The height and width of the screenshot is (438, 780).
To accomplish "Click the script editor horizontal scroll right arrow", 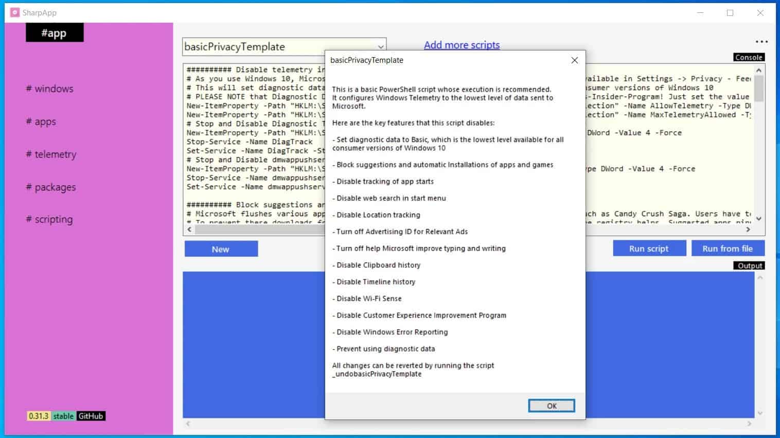I will [748, 230].
